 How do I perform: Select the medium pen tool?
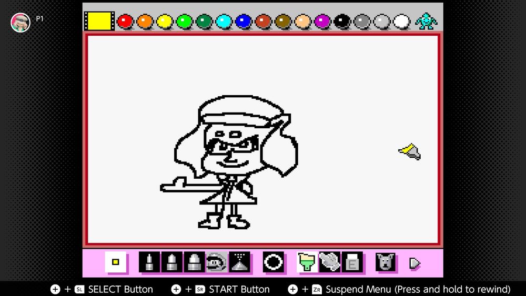pos(172,262)
